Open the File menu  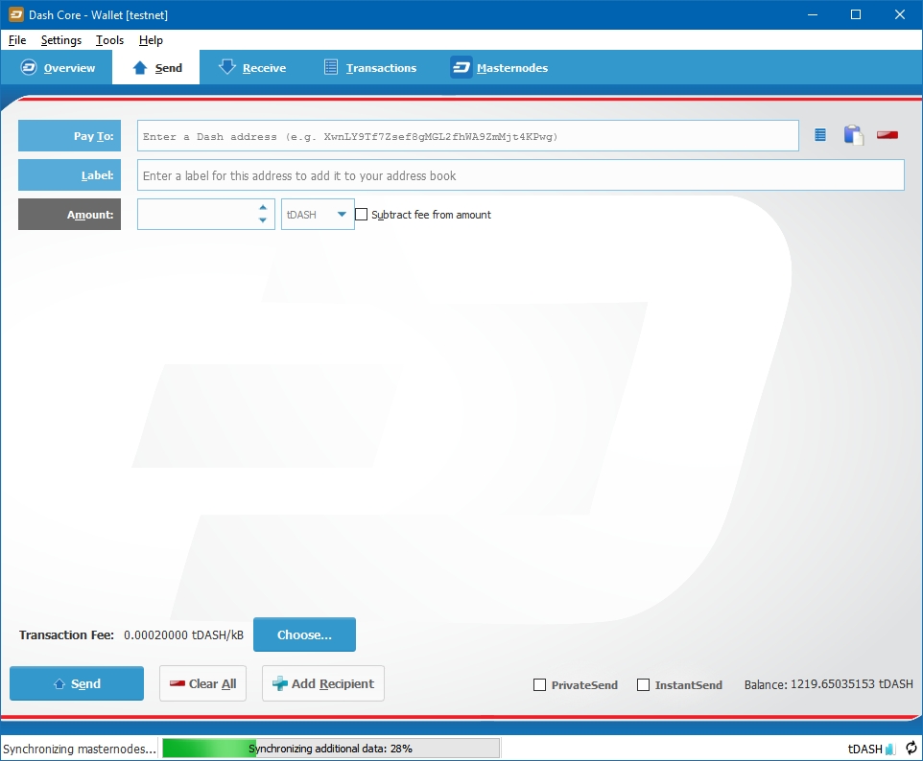pos(17,40)
